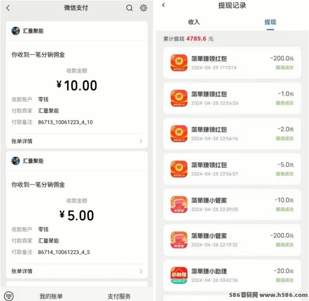
Task: Tap -2.0元 withdrawal amount
Action: click(285, 129)
